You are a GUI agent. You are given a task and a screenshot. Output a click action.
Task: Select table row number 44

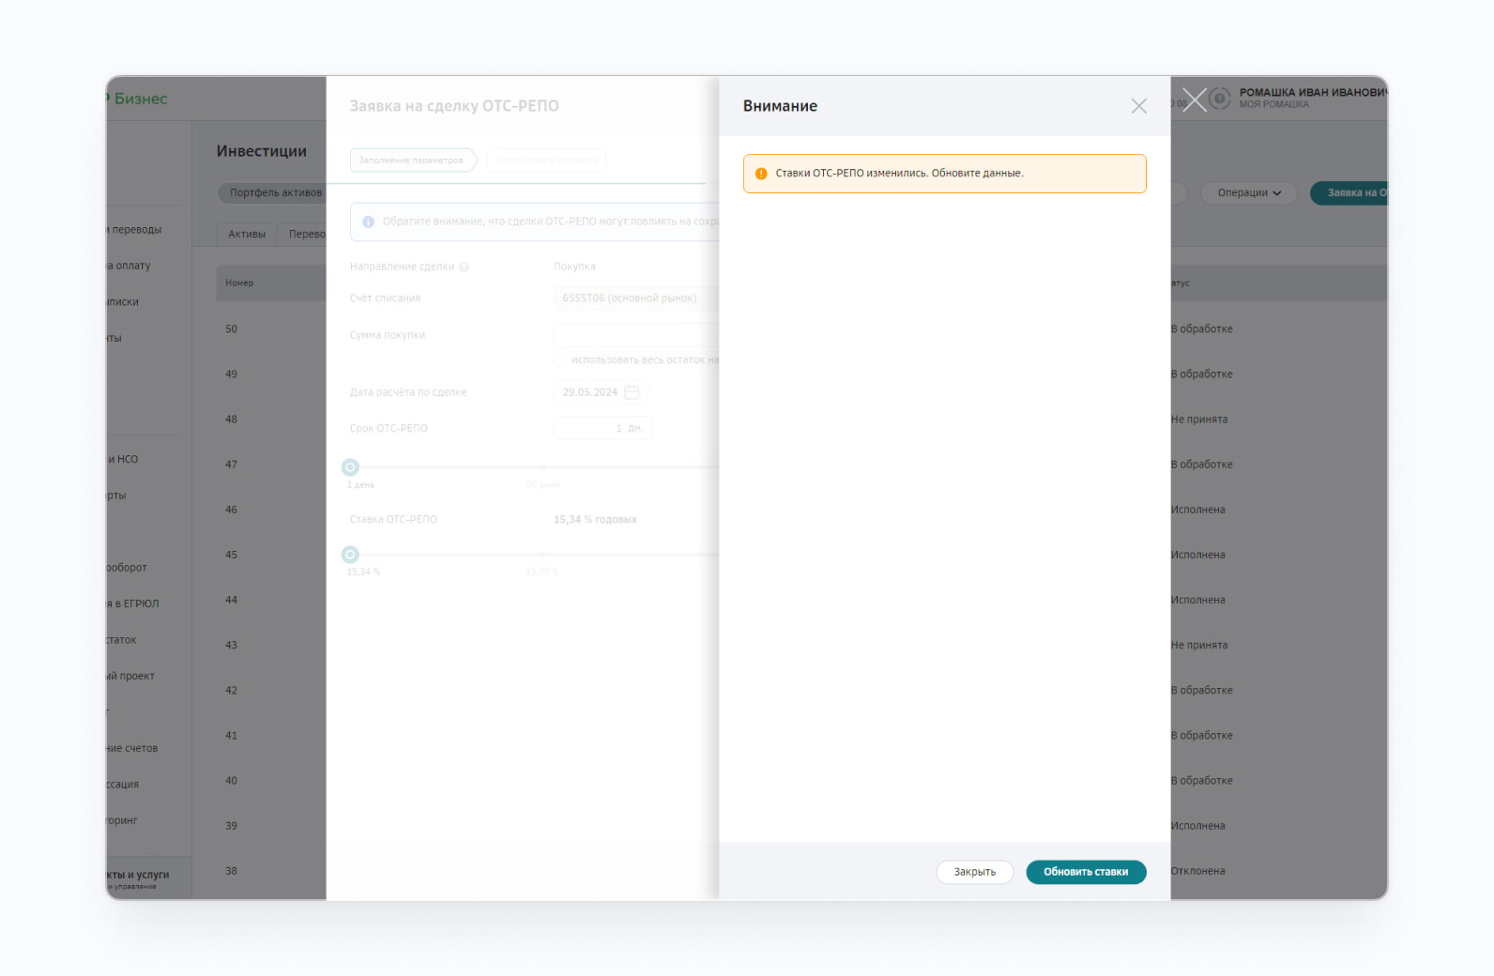231,600
